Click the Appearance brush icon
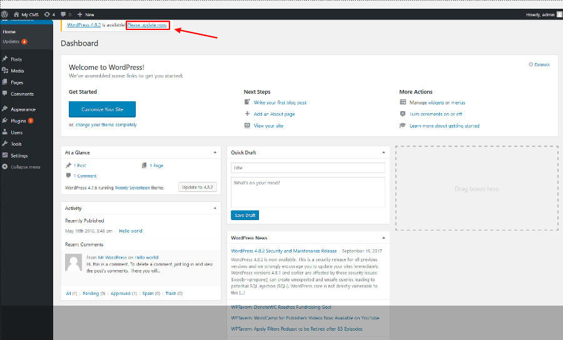This screenshot has height=340, width=563. pyautogui.click(x=4, y=109)
